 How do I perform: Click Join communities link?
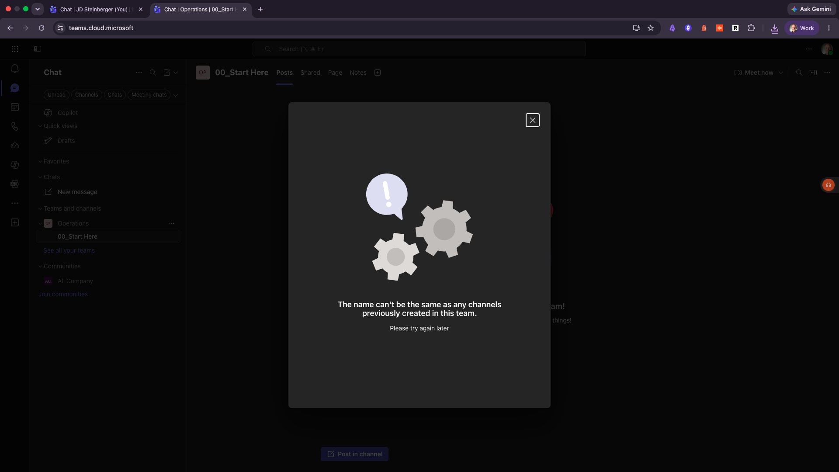coord(63,294)
